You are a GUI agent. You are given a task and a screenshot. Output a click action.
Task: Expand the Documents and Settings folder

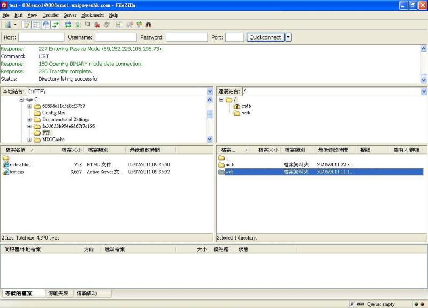click(29, 119)
